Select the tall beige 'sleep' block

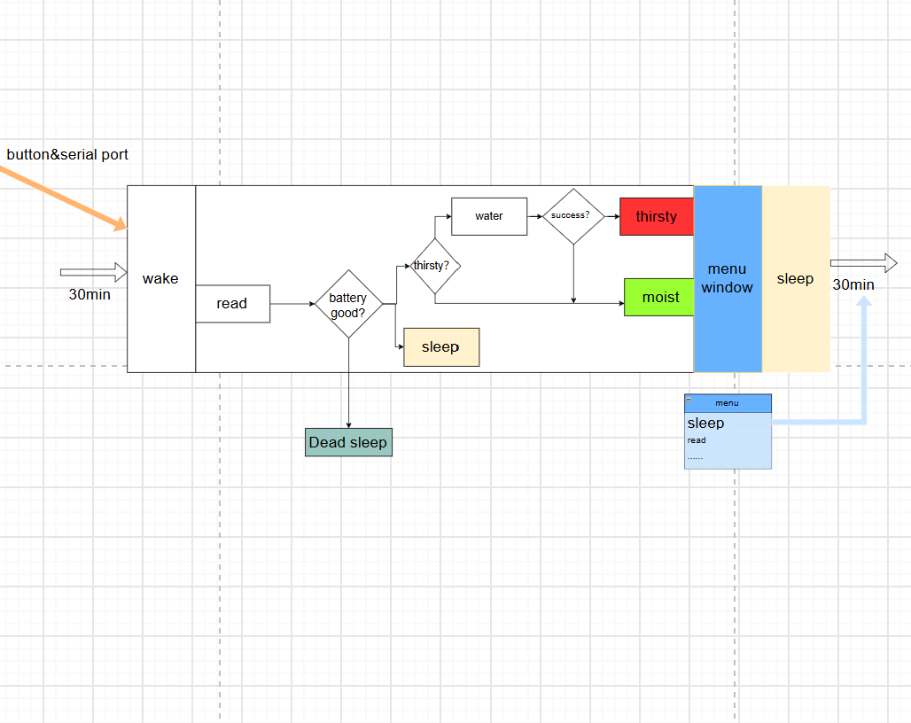point(796,279)
